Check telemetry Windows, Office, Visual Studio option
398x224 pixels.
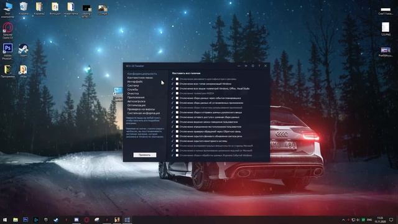[x=177, y=88]
